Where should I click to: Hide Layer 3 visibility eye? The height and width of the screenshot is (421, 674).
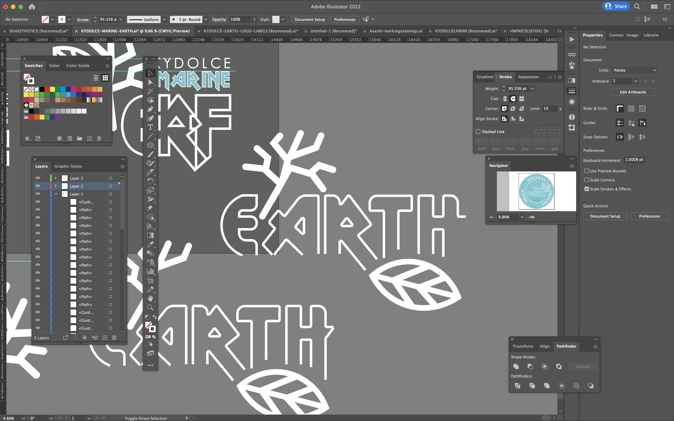point(38,178)
